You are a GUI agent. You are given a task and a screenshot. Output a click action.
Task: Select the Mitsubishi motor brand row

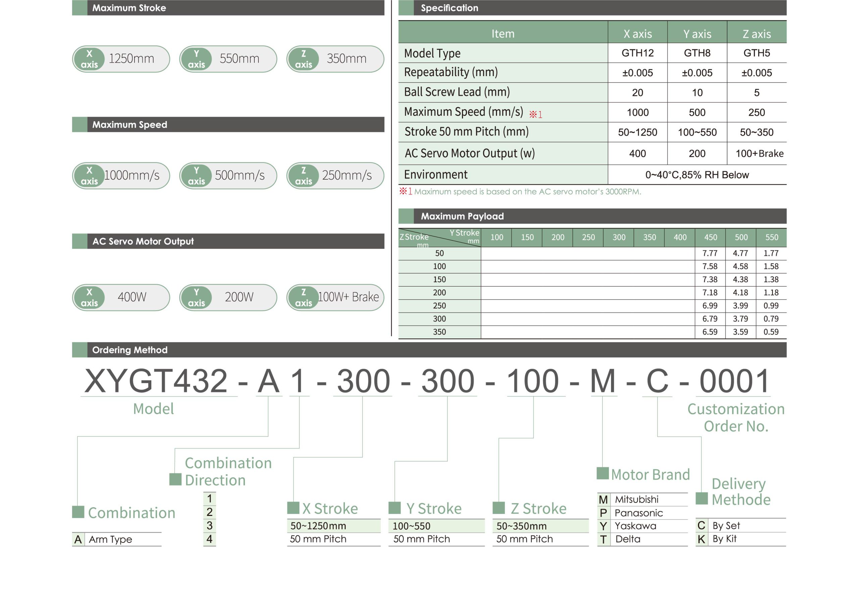[636, 499]
